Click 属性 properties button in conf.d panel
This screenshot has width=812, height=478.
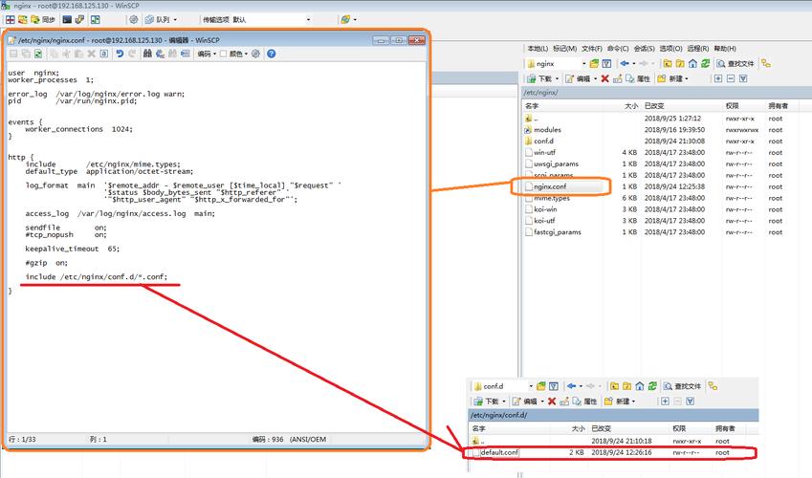(584, 402)
